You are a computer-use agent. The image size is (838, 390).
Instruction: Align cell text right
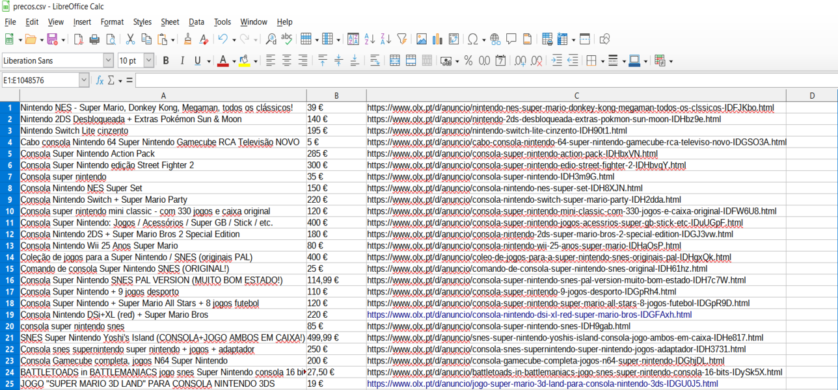pos(303,60)
